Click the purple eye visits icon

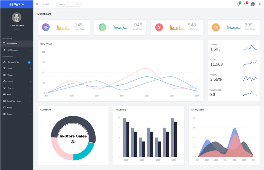coord(46,27)
